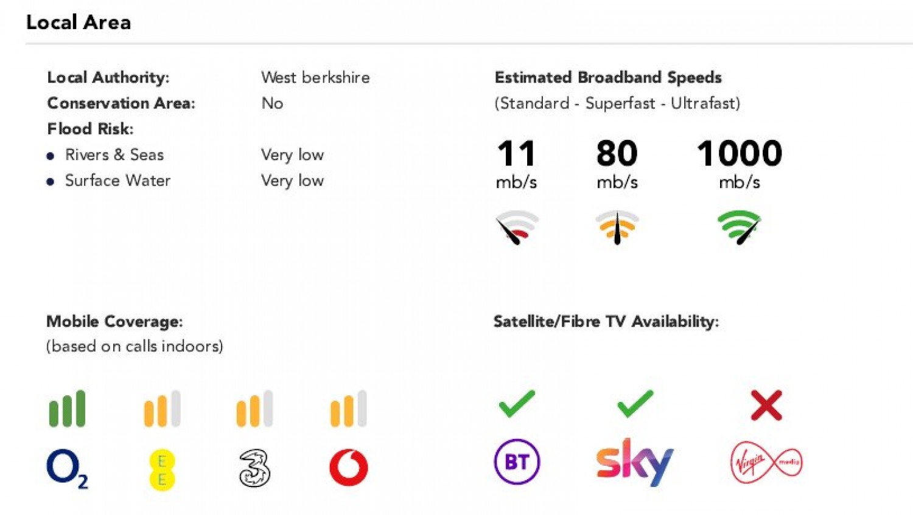
Task: Select the Sky logo
Action: pyautogui.click(x=635, y=462)
